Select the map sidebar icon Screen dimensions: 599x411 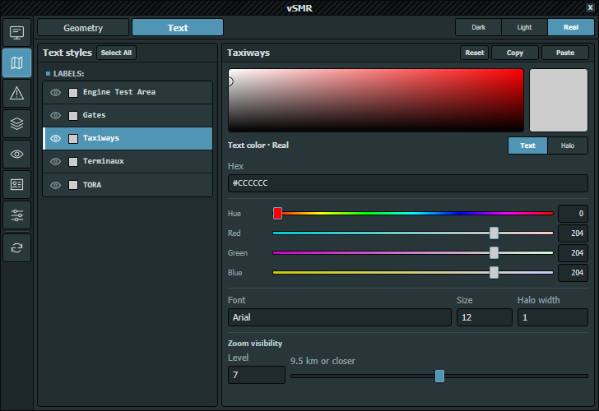coord(16,63)
